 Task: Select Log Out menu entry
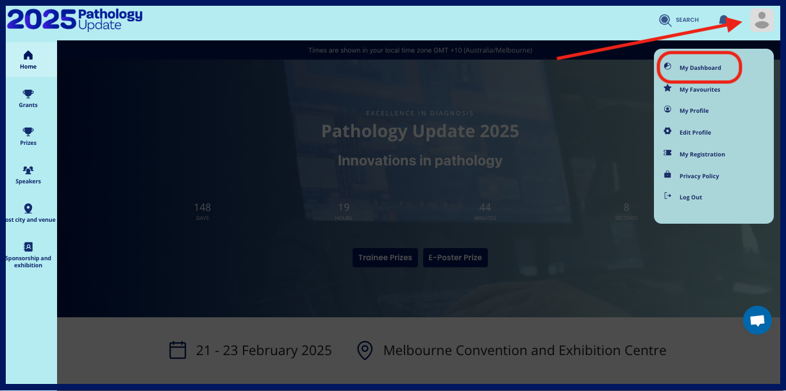[691, 197]
